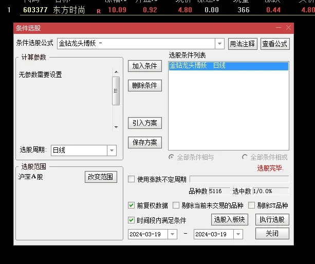Click 删除条件 button
The width and height of the screenshot is (315, 264).
pyautogui.click(x=145, y=85)
